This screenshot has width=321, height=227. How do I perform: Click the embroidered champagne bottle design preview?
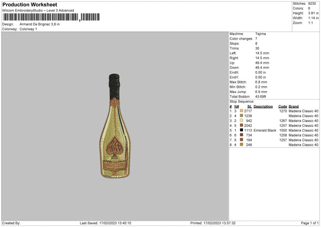pyautogui.click(x=115, y=126)
